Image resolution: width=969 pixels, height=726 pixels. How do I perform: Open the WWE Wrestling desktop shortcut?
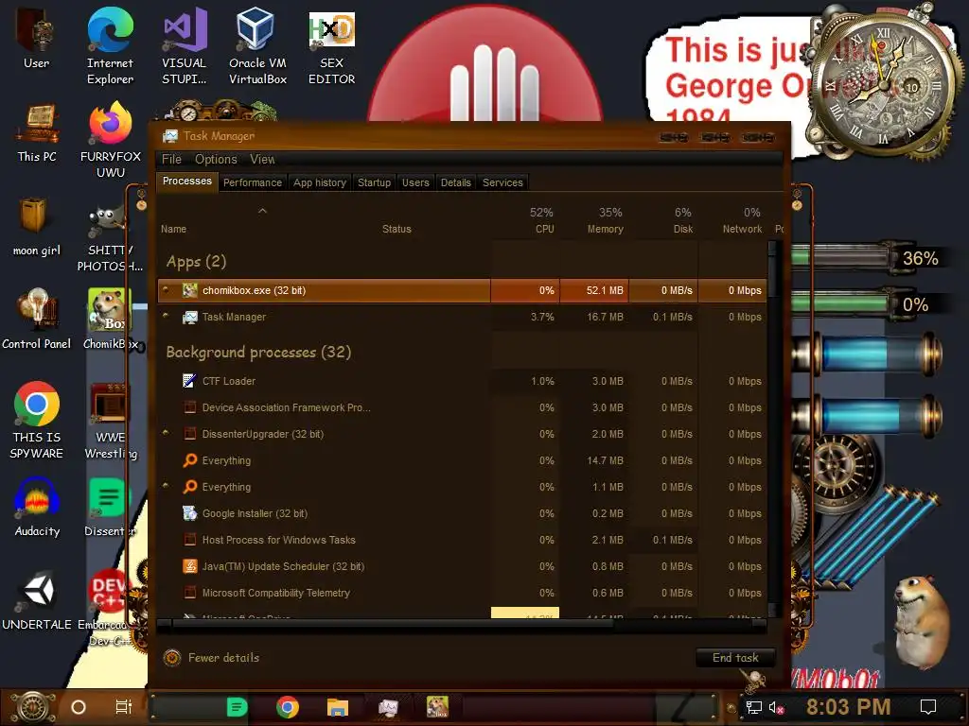click(110, 421)
